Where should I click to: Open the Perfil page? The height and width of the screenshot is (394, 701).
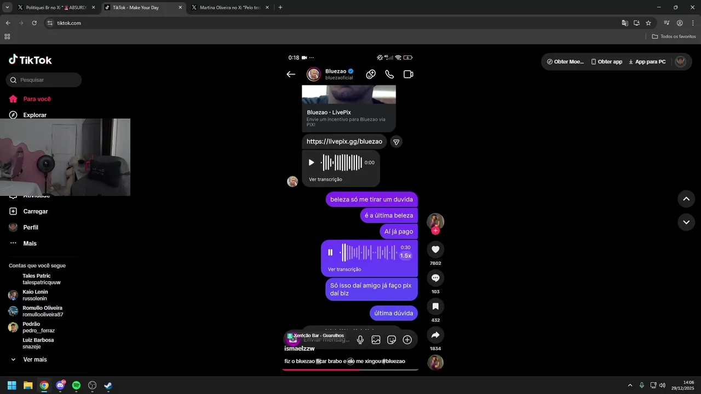tap(31, 227)
